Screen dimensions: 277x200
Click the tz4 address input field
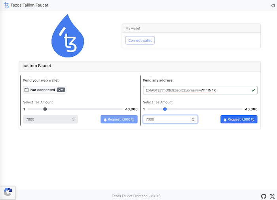tap(196, 90)
